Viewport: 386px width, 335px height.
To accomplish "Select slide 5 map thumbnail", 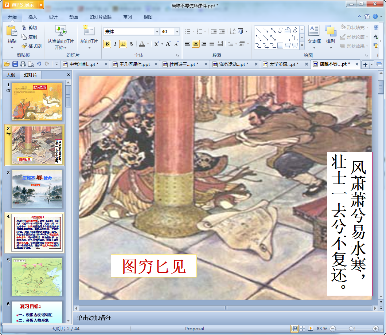I will (37, 277).
